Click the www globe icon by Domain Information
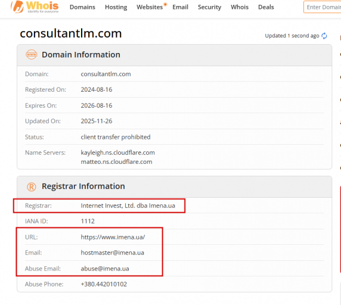The image size is (341, 305). tap(32, 55)
